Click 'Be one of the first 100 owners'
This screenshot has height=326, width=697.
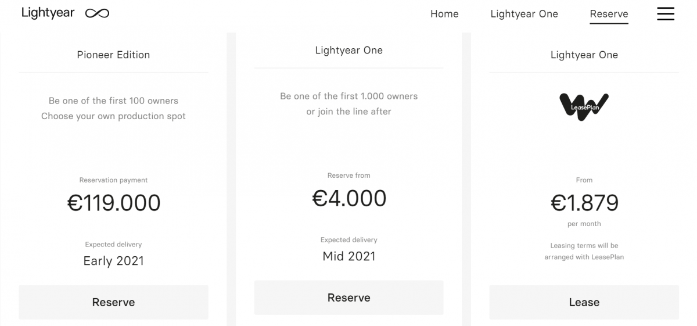click(113, 101)
